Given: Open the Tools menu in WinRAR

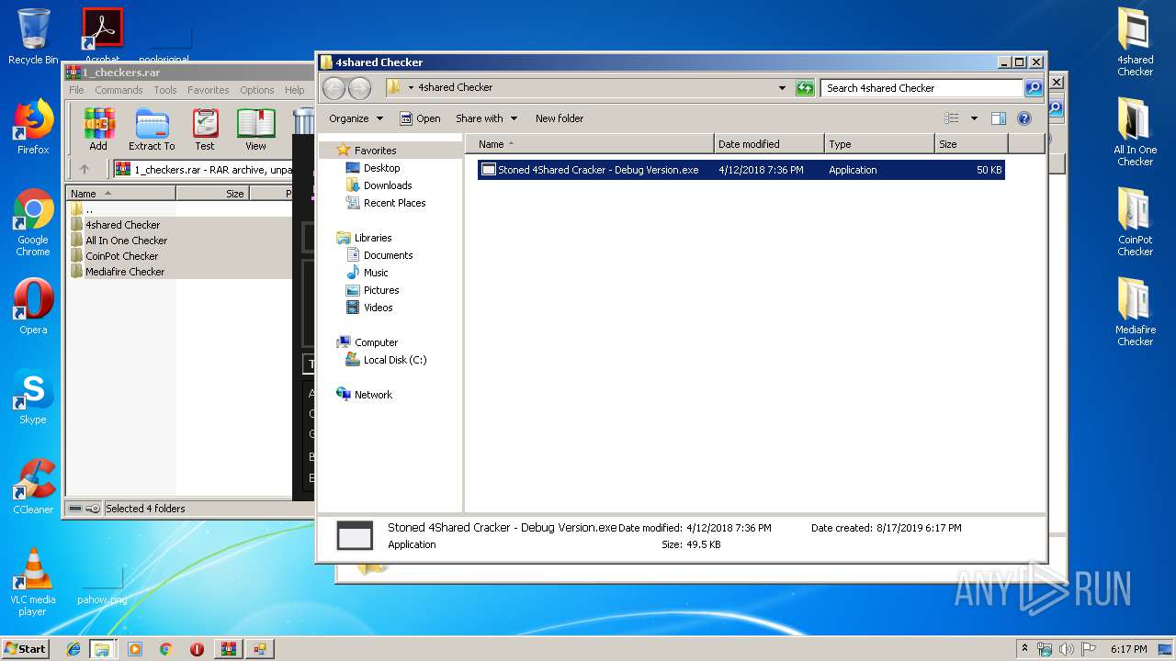Looking at the screenshot, I should coord(165,90).
